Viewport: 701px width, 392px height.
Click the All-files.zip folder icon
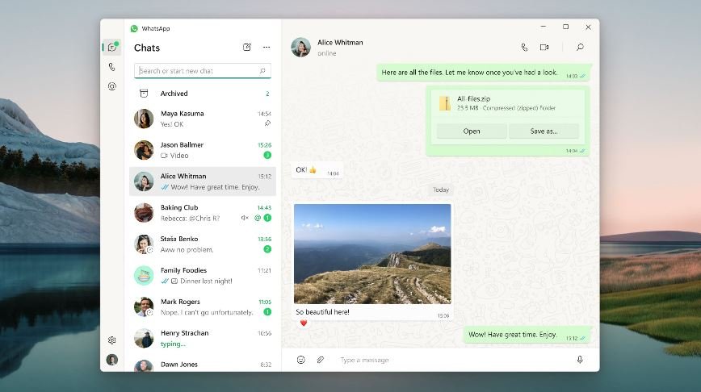[x=445, y=103]
